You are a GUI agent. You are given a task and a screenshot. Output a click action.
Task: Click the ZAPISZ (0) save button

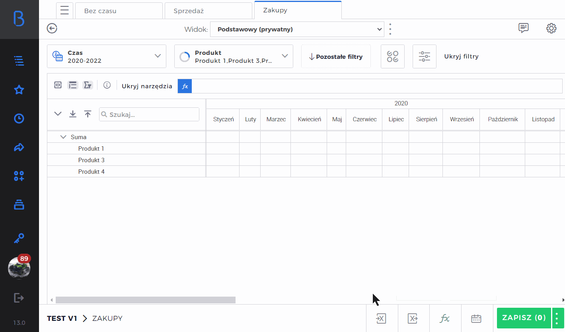point(524,318)
